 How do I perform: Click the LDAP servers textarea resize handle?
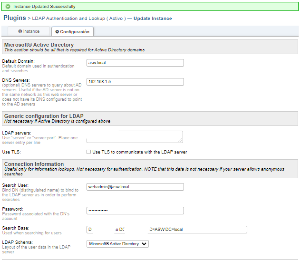pyautogui.click(x=180, y=140)
